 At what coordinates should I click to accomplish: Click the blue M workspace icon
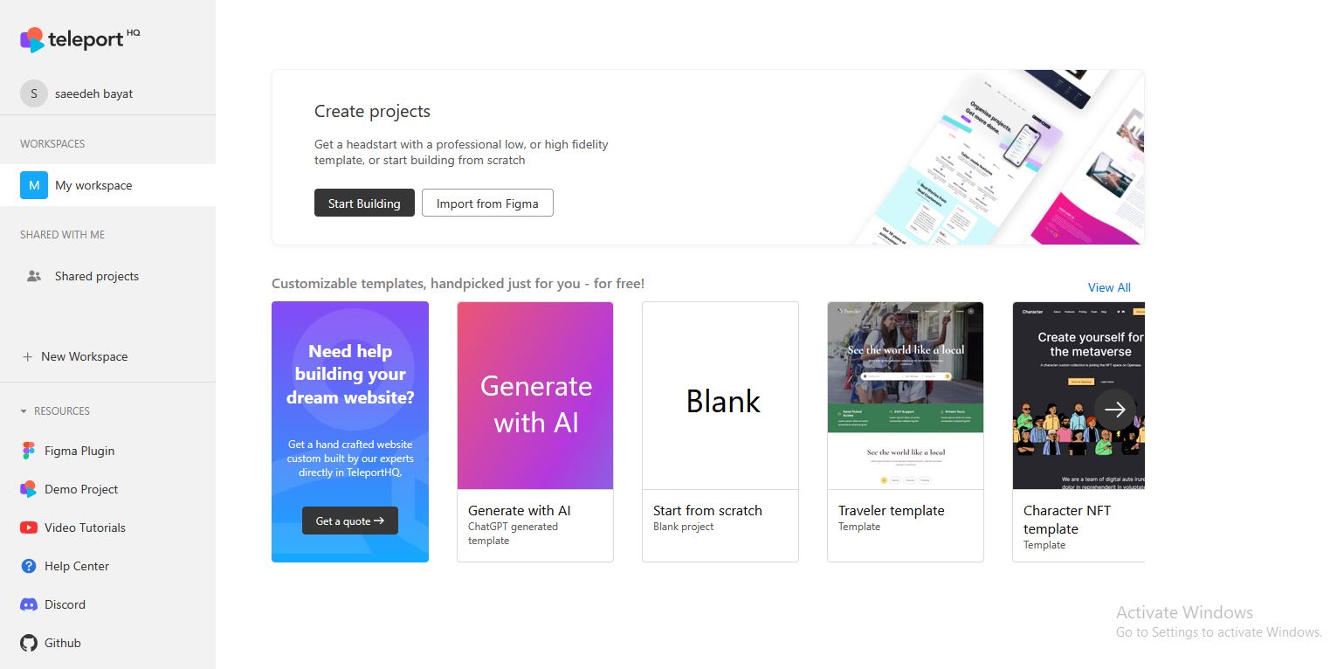click(x=34, y=185)
